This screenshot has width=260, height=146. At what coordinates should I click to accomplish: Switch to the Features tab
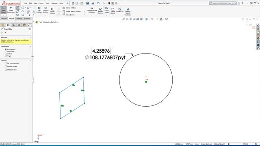tap(4, 19)
